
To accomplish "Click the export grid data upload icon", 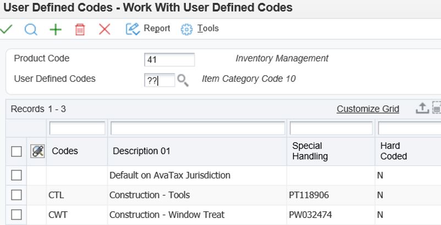I will click(422, 108).
